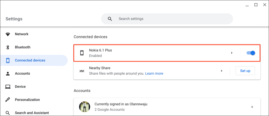
Task: Disable the Nokia 6.1 Plus toggle
Action: coord(251,53)
